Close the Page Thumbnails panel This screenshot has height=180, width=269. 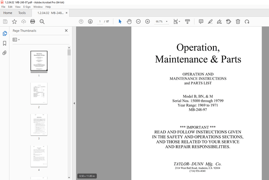(x=66, y=30)
